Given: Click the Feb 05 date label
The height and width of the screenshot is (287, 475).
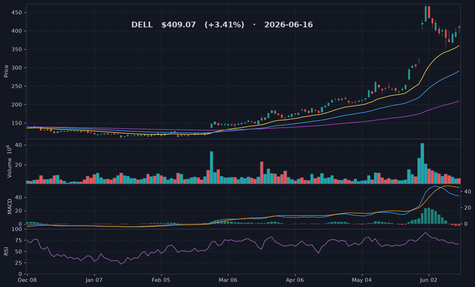Looking at the screenshot, I should point(161,280).
